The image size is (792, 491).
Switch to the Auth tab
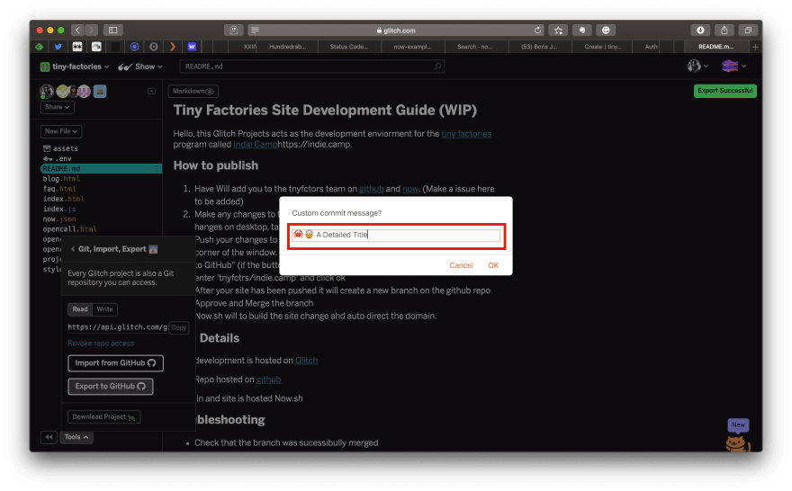pyautogui.click(x=651, y=47)
